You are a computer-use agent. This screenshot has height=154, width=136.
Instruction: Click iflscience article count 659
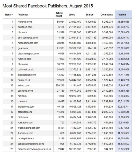pos(62,133)
